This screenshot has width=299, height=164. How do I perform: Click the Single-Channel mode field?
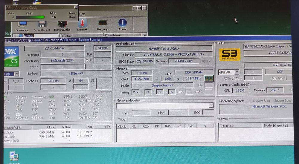[162, 85]
